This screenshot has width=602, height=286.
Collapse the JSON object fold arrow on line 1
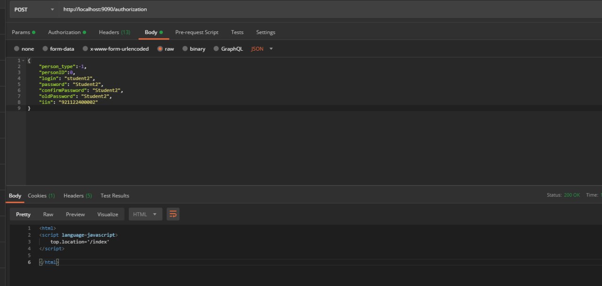(24, 61)
